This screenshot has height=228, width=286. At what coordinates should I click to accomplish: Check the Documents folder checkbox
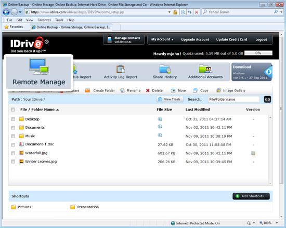[13, 127]
